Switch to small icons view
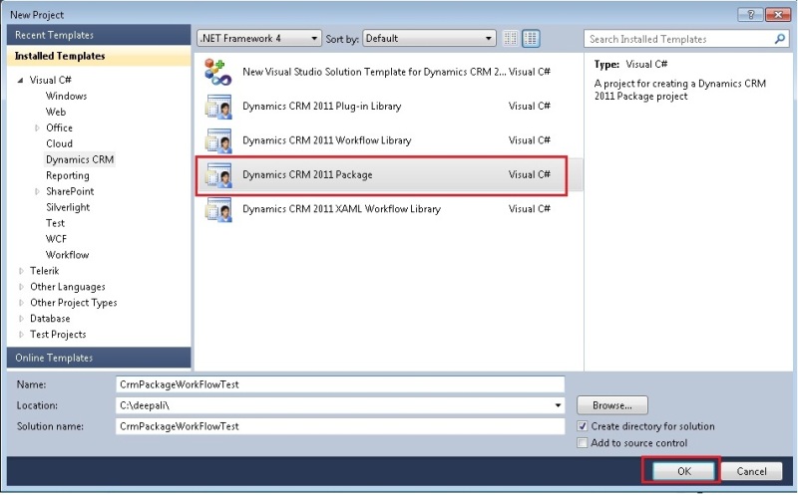This screenshot has width=798, height=495. tap(511, 39)
